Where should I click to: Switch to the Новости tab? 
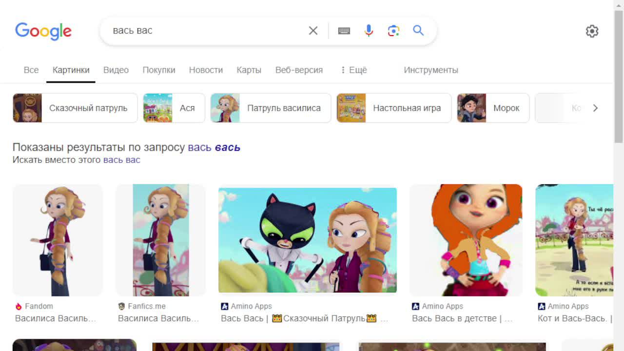206,70
